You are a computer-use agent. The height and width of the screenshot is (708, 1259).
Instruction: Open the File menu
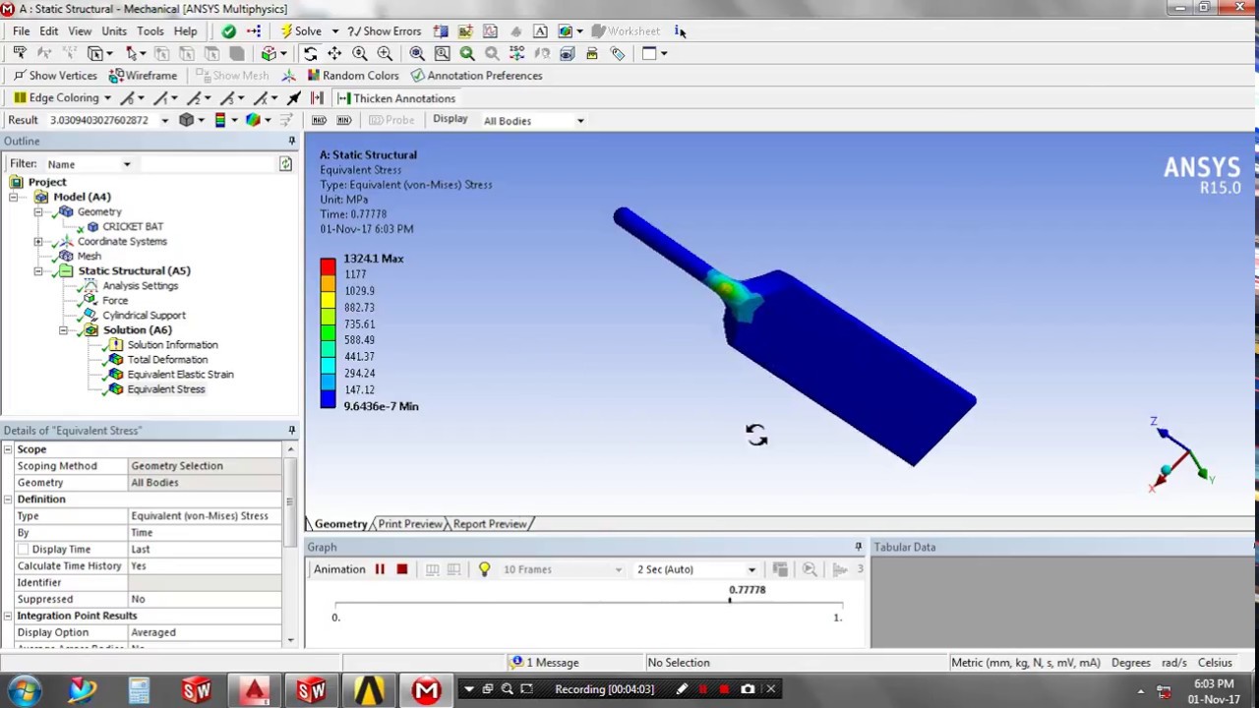[21, 31]
